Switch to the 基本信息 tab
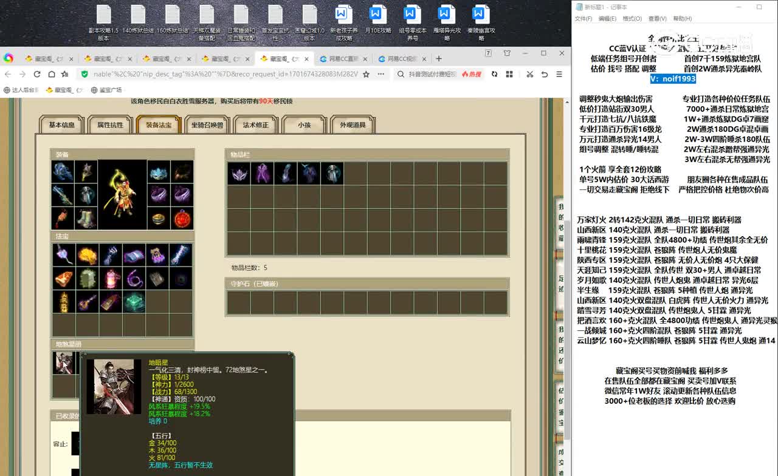This screenshot has width=778, height=476. point(61,124)
